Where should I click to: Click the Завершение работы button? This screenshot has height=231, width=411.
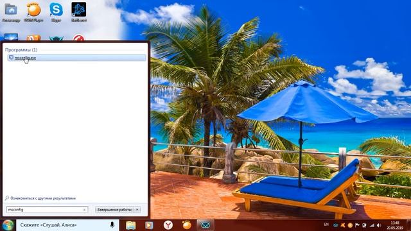point(114,210)
